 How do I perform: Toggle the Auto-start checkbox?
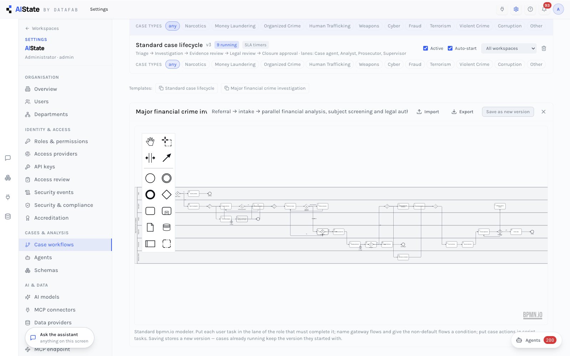(450, 48)
